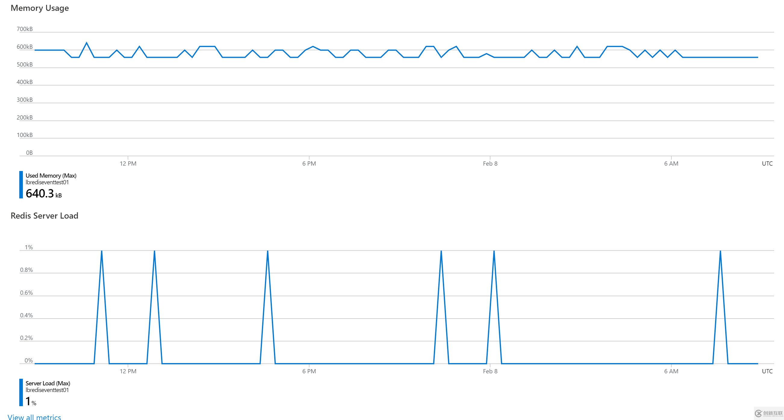Click Feb 8 marker on Memory Usage axis
This screenshot has height=420, width=784.
point(490,163)
